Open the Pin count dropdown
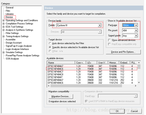This screenshot has width=146, height=115. [x=130, y=31]
